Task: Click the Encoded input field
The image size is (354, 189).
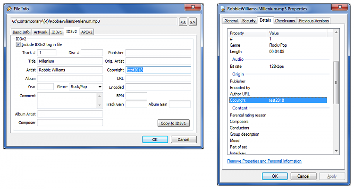Action: tap(158, 87)
